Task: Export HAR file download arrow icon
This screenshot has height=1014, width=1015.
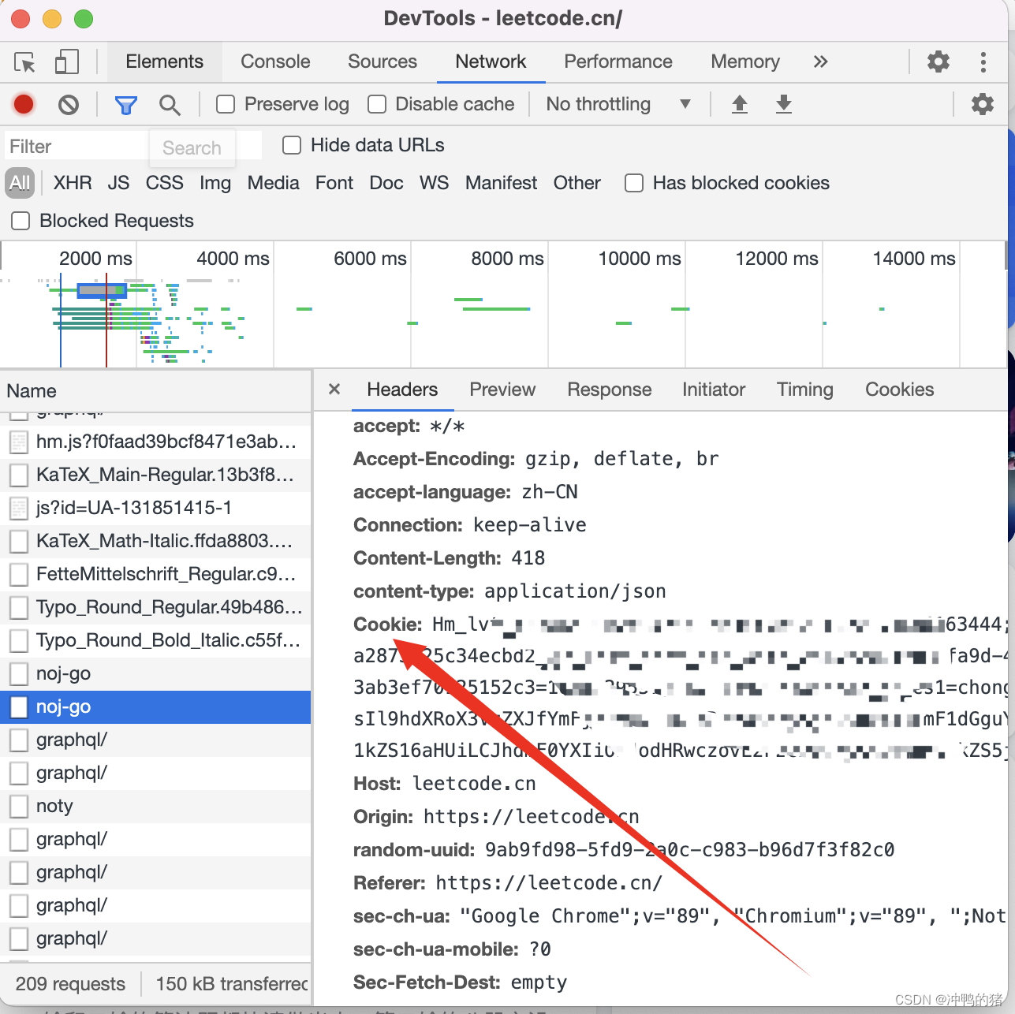Action: click(783, 104)
